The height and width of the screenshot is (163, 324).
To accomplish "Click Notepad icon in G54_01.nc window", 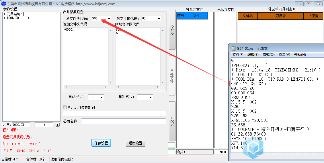I will pos(234,48).
